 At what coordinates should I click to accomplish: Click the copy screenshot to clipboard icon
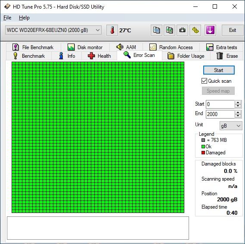point(169,30)
